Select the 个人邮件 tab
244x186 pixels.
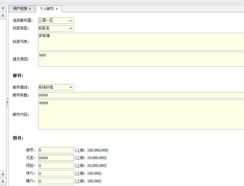click(x=47, y=9)
